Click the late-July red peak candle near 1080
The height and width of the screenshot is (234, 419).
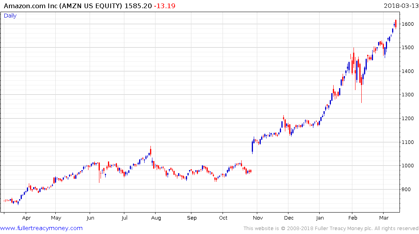pos(151,151)
